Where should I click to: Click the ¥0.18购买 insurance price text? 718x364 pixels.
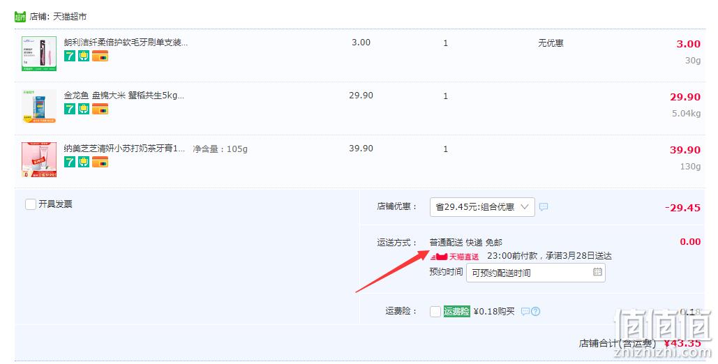(x=494, y=311)
